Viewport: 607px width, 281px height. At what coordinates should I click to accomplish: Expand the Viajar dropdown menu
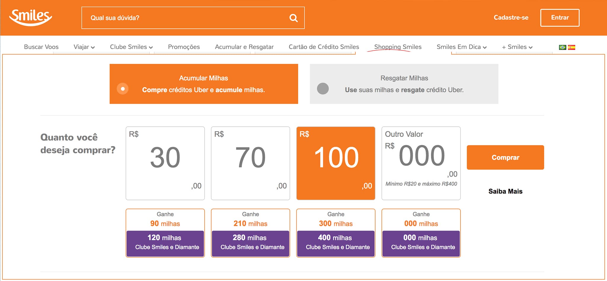point(84,47)
